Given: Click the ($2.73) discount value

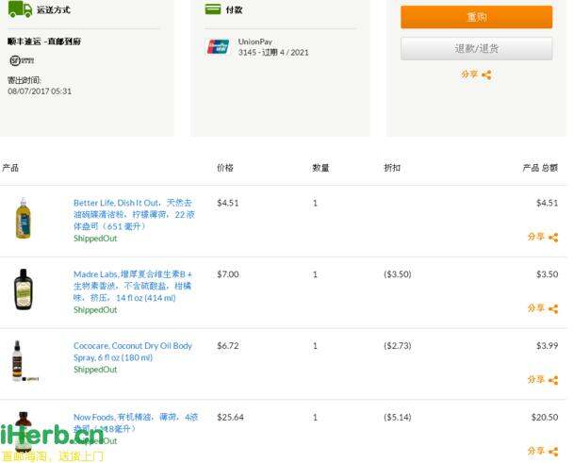Looking at the screenshot, I should [398, 346].
